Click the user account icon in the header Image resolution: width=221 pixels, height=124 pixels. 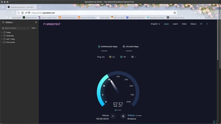[207, 24]
